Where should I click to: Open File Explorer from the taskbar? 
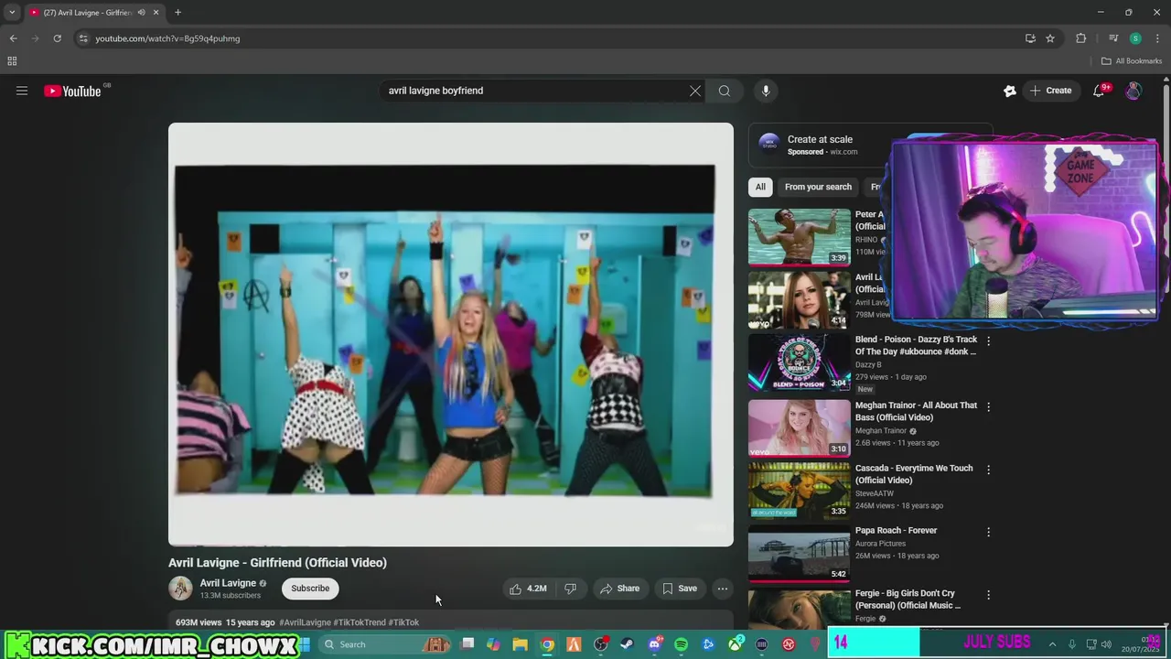click(520, 644)
